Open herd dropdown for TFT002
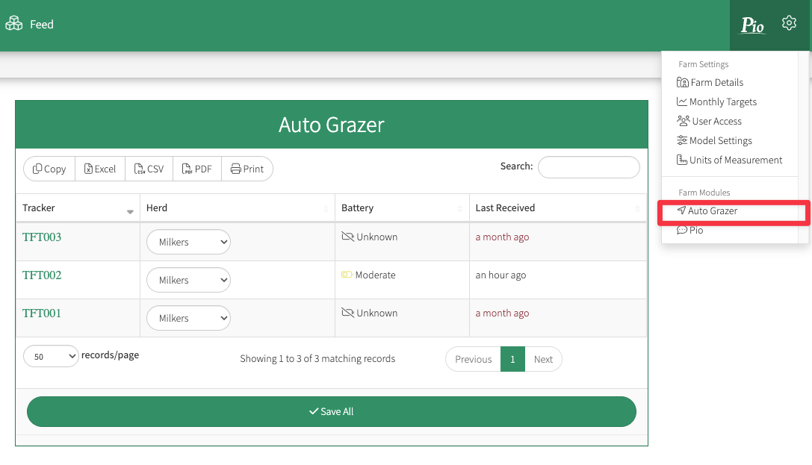 point(188,280)
